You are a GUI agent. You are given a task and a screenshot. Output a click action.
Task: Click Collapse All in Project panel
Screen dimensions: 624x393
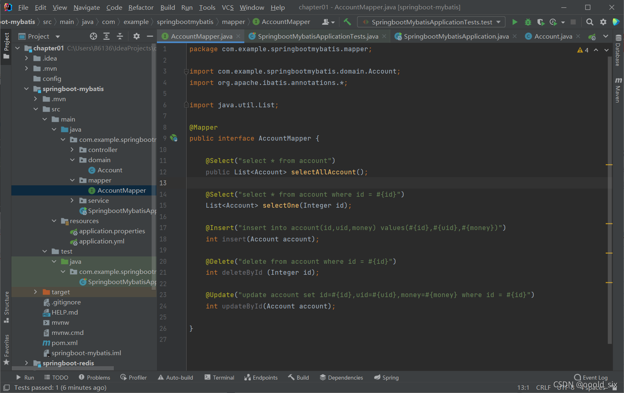point(120,36)
